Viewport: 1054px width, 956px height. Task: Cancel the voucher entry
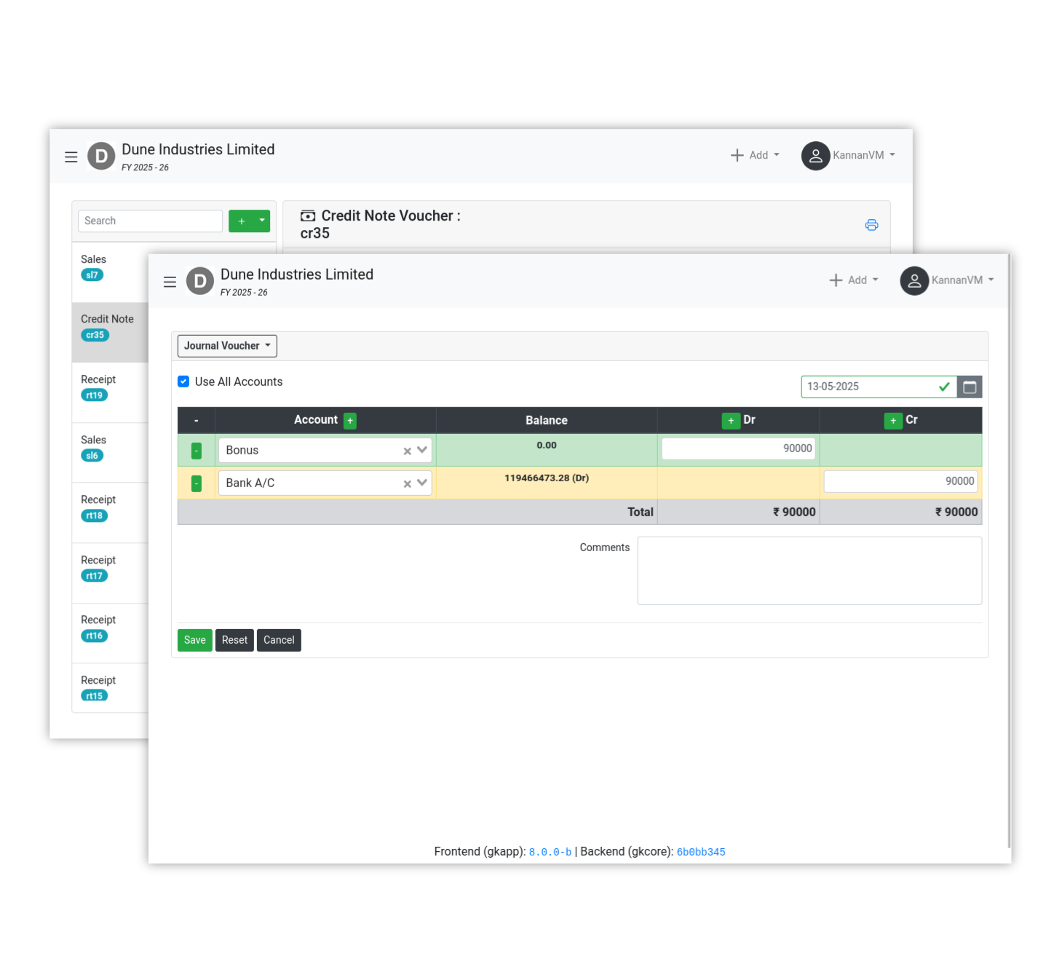(x=279, y=640)
